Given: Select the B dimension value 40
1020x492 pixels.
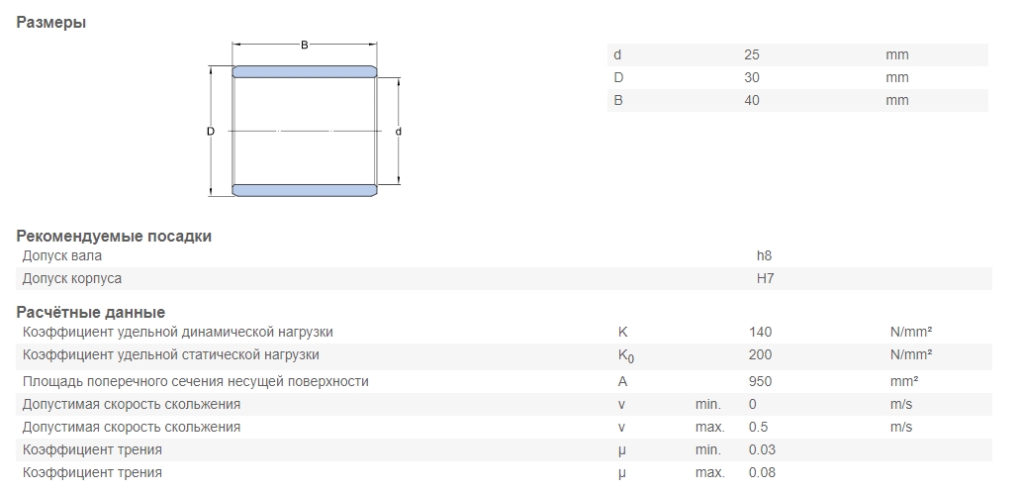Looking at the screenshot, I should (751, 100).
